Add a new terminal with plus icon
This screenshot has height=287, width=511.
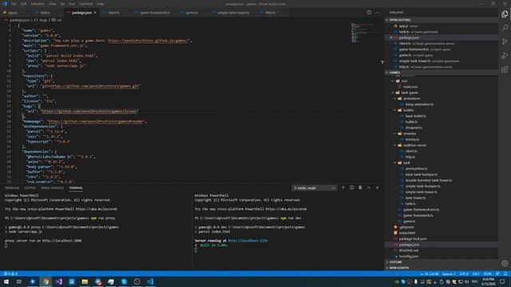point(343,188)
